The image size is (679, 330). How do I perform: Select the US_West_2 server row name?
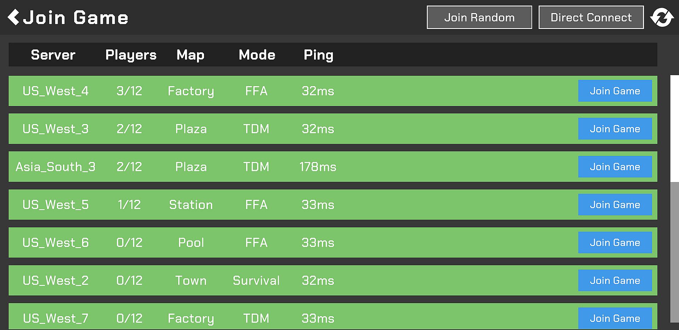[x=56, y=281]
